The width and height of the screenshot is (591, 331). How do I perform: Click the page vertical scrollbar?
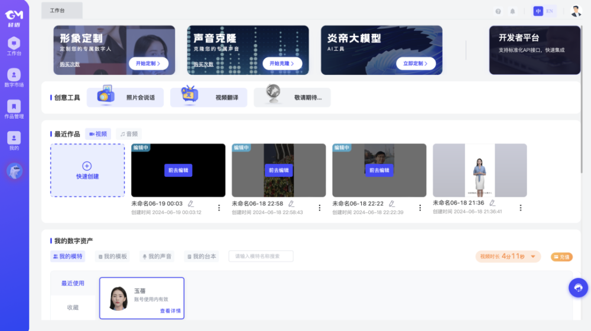(582, 100)
